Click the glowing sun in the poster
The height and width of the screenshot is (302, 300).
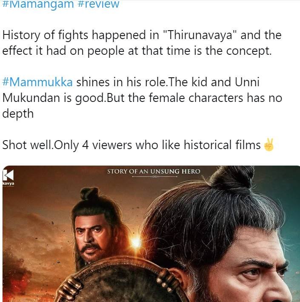pos(136,242)
